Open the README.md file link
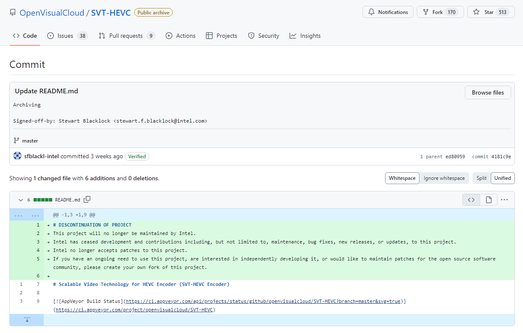523x333 pixels. point(67,200)
